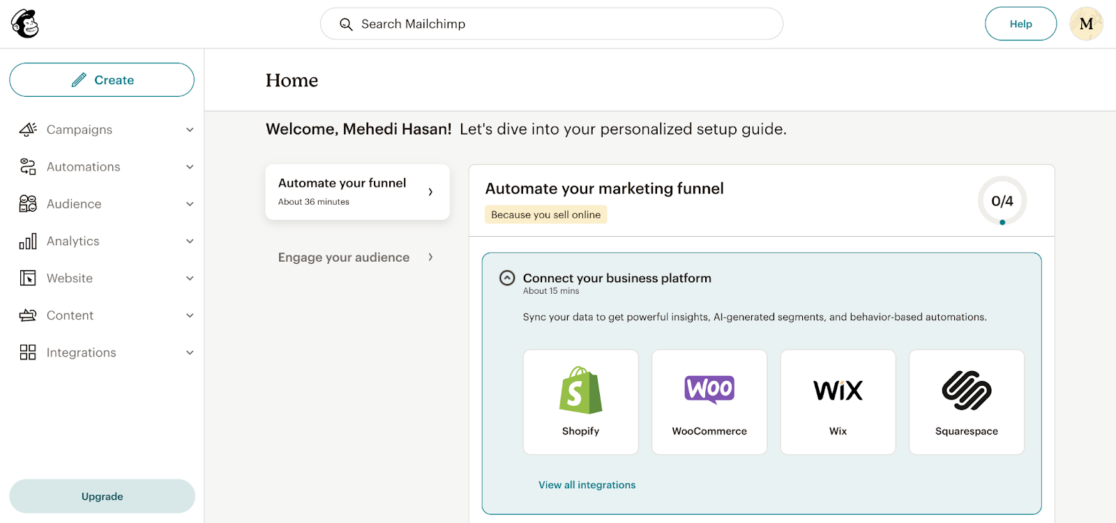The width and height of the screenshot is (1116, 523).
Task: Click Connect your business platform title
Action: 617,278
